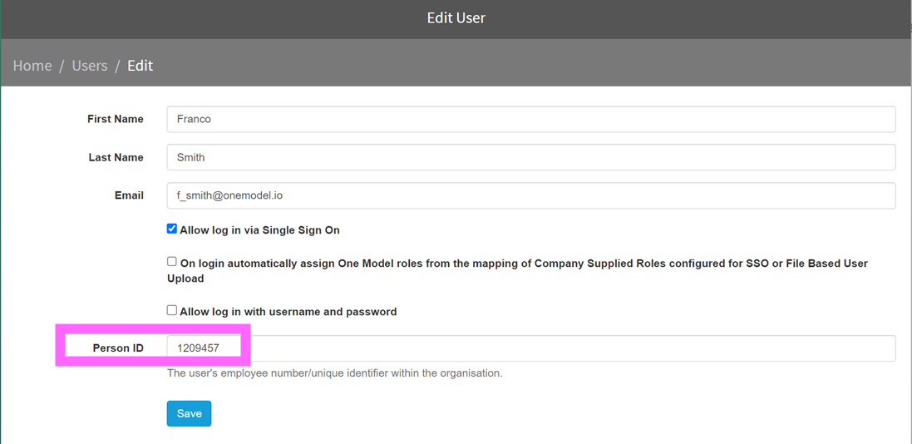Click the Edit User page title
The height and width of the screenshot is (444, 912).
456,18
